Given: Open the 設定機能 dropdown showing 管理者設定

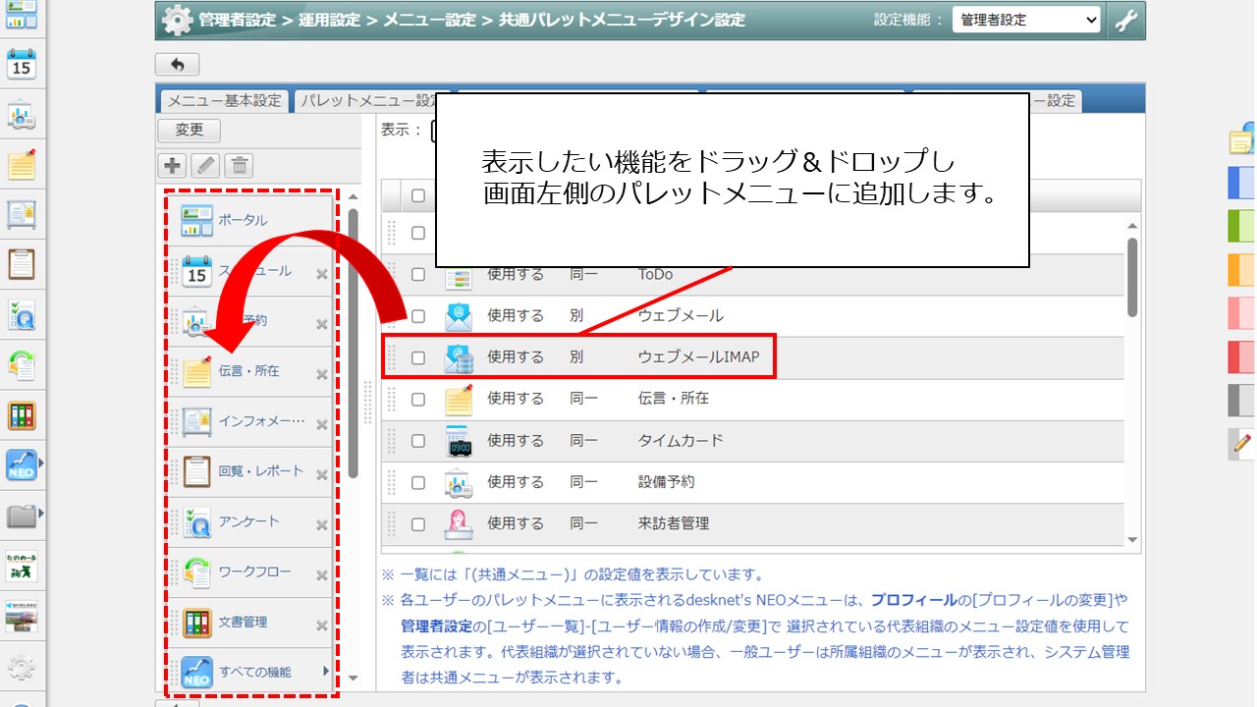Looking at the screenshot, I should click(1027, 19).
